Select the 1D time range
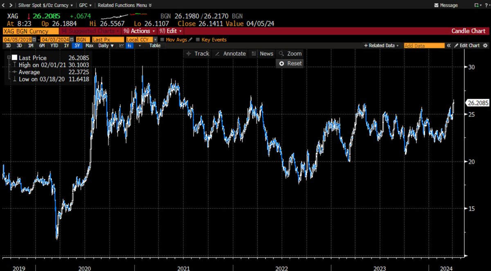Screen dimensions: 491x271 [7, 46]
